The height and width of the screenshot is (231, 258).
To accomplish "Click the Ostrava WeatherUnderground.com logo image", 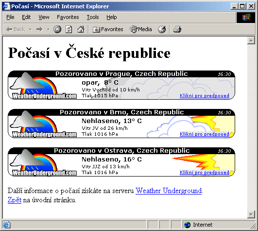I will (x=42, y=162).
